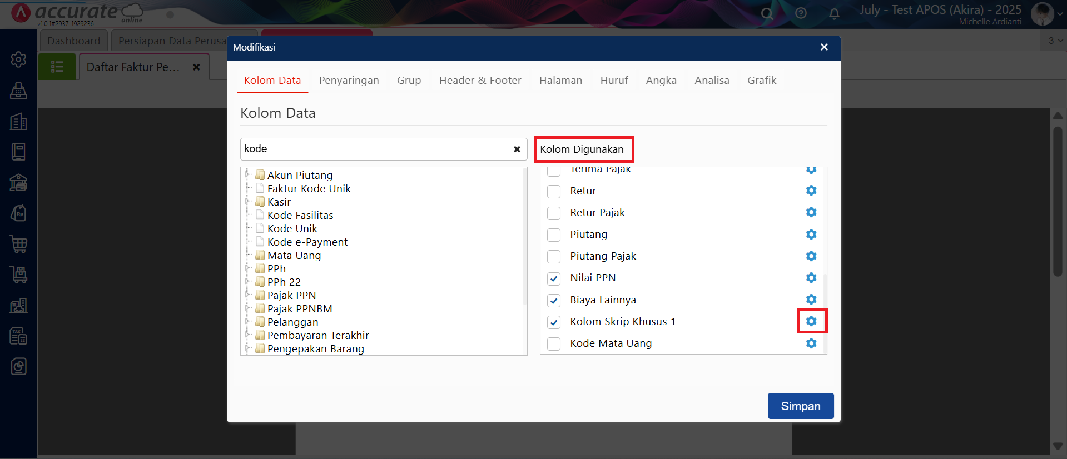This screenshot has height=459, width=1067.
Task: Open the book icon in left sidebar
Action: pyautogui.click(x=18, y=152)
